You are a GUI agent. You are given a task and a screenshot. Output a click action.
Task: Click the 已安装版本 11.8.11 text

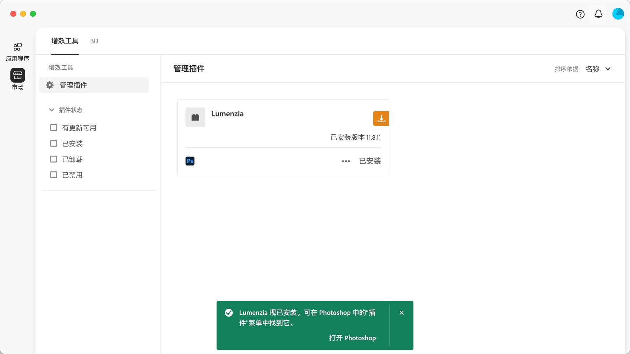(356, 137)
